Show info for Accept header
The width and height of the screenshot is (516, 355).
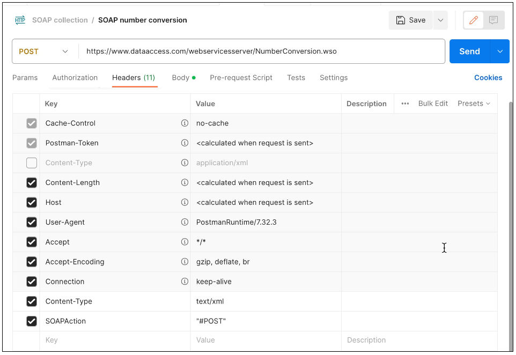click(x=185, y=242)
